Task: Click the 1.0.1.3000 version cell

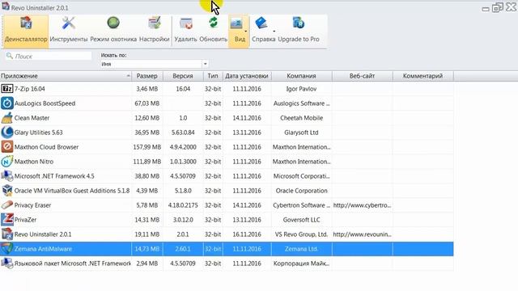Action: tap(183, 162)
